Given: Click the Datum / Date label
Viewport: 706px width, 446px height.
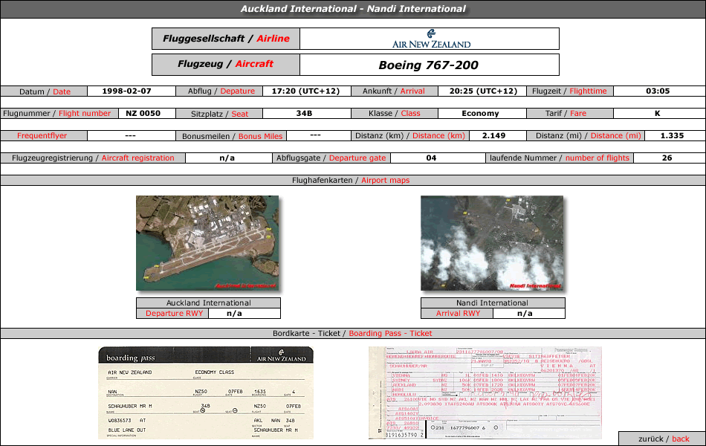Looking at the screenshot, I should point(44,91).
